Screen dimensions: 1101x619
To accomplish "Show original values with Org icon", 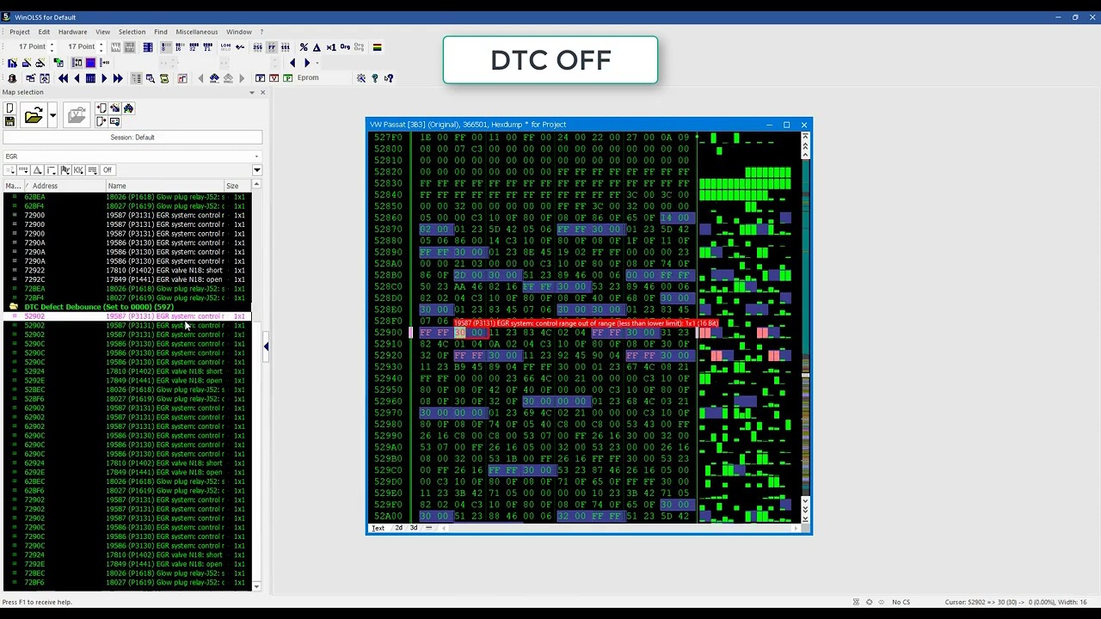I will (345, 47).
